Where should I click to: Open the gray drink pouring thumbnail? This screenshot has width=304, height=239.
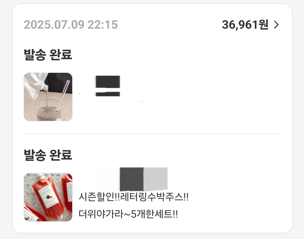(48, 97)
